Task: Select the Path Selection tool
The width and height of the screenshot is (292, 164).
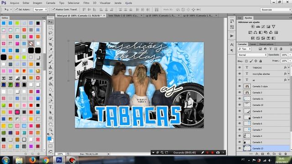Action: [x=50, y=113]
